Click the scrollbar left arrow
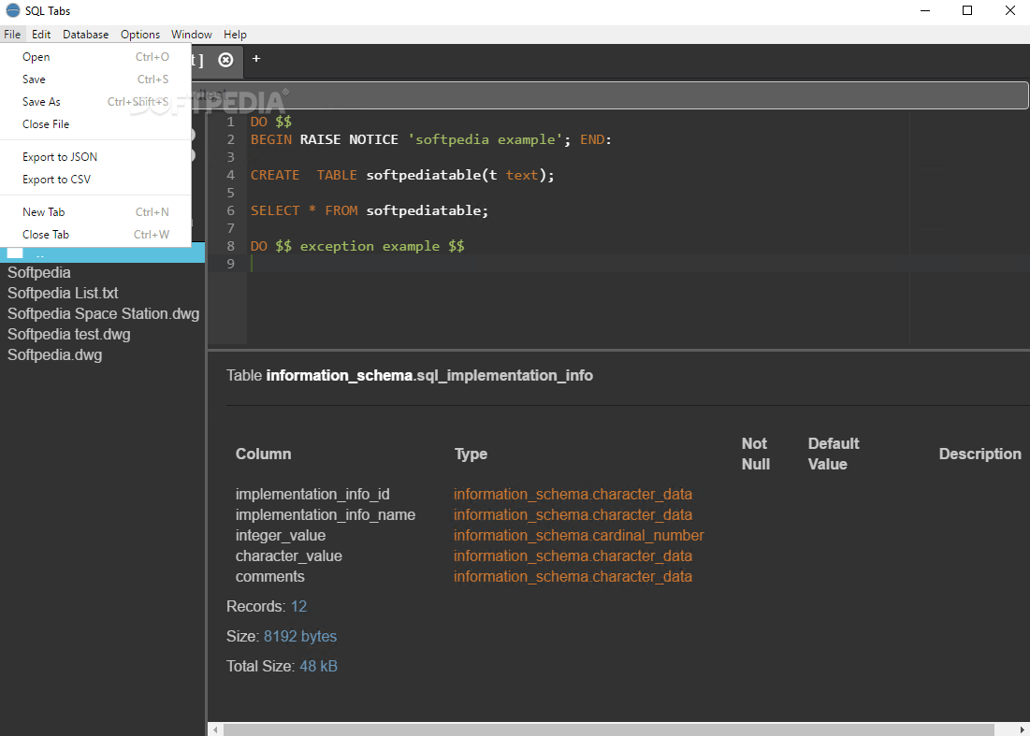This screenshot has height=736, width=1030. [x=215, y=729]
